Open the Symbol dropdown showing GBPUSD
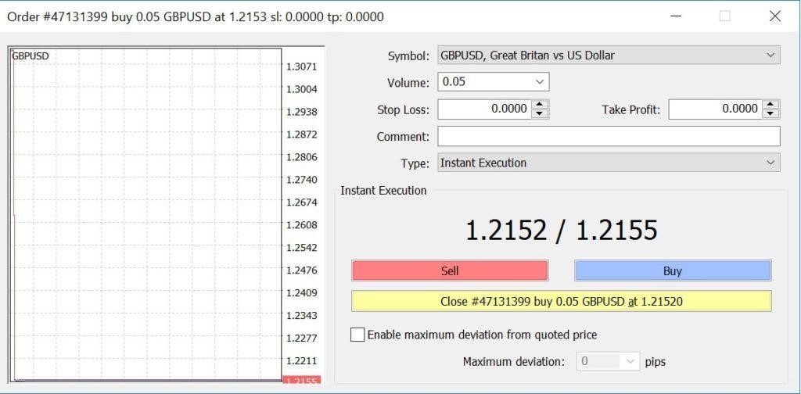 point(609,56)
